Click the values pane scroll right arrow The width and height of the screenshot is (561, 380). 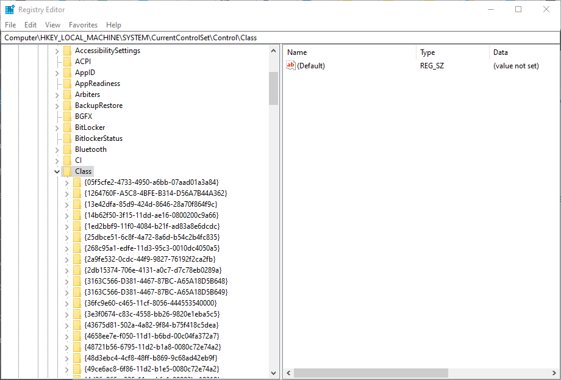click(x=554, y=373)
